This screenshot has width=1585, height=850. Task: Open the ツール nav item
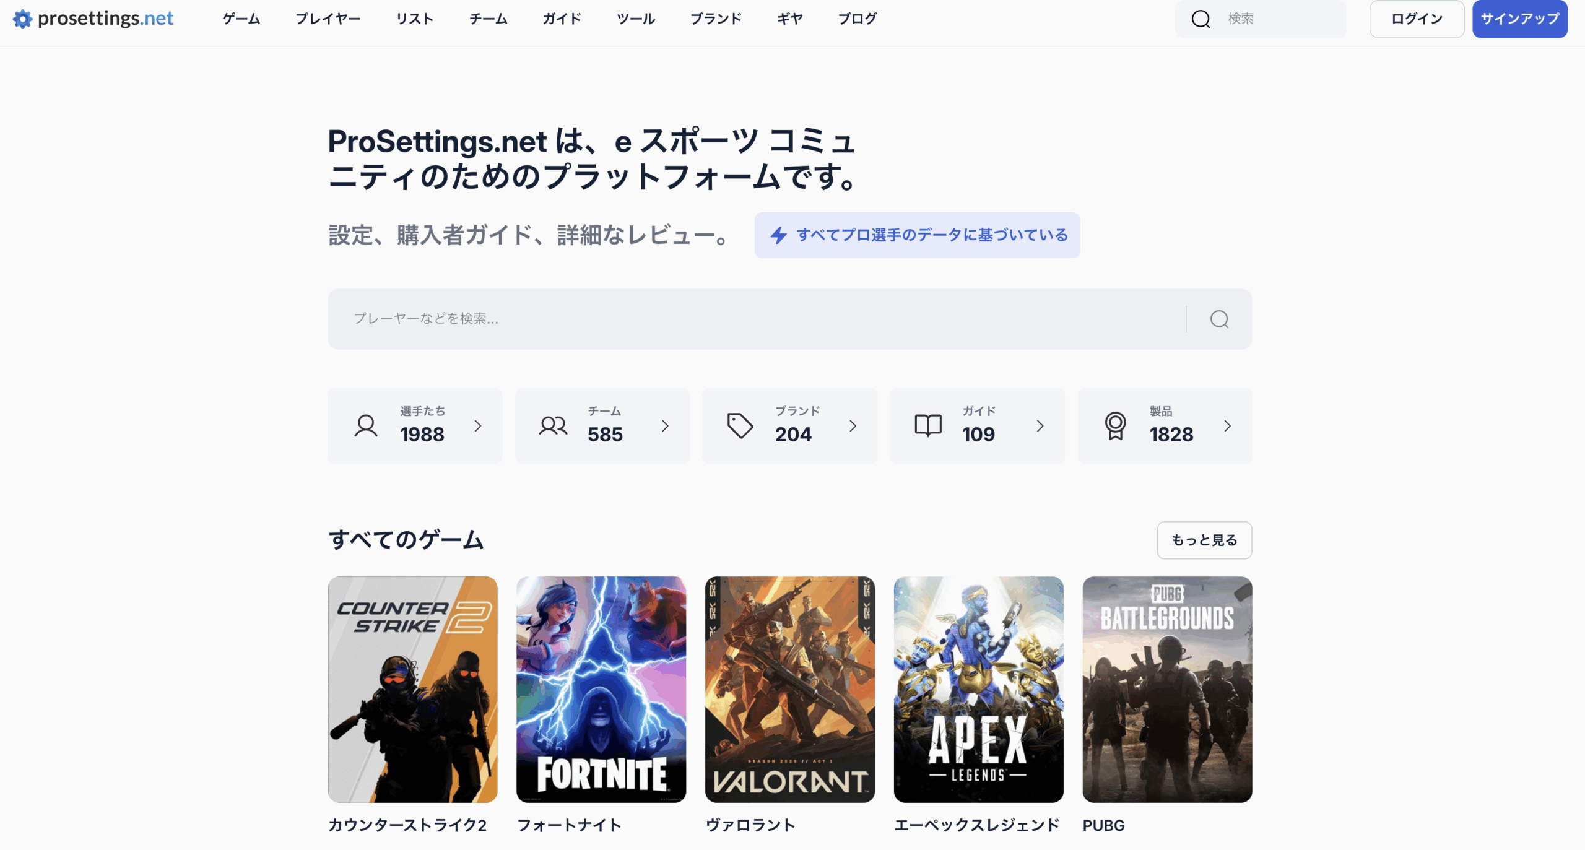click(x=636, y=19)
